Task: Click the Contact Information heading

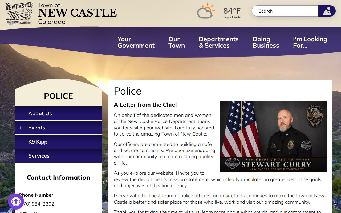Action: [x=58, y=178]
